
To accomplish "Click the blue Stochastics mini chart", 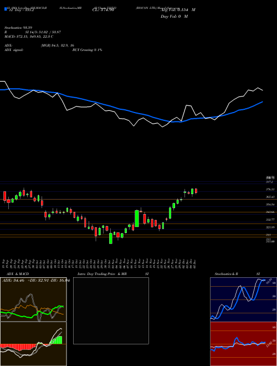I will 243,299.
